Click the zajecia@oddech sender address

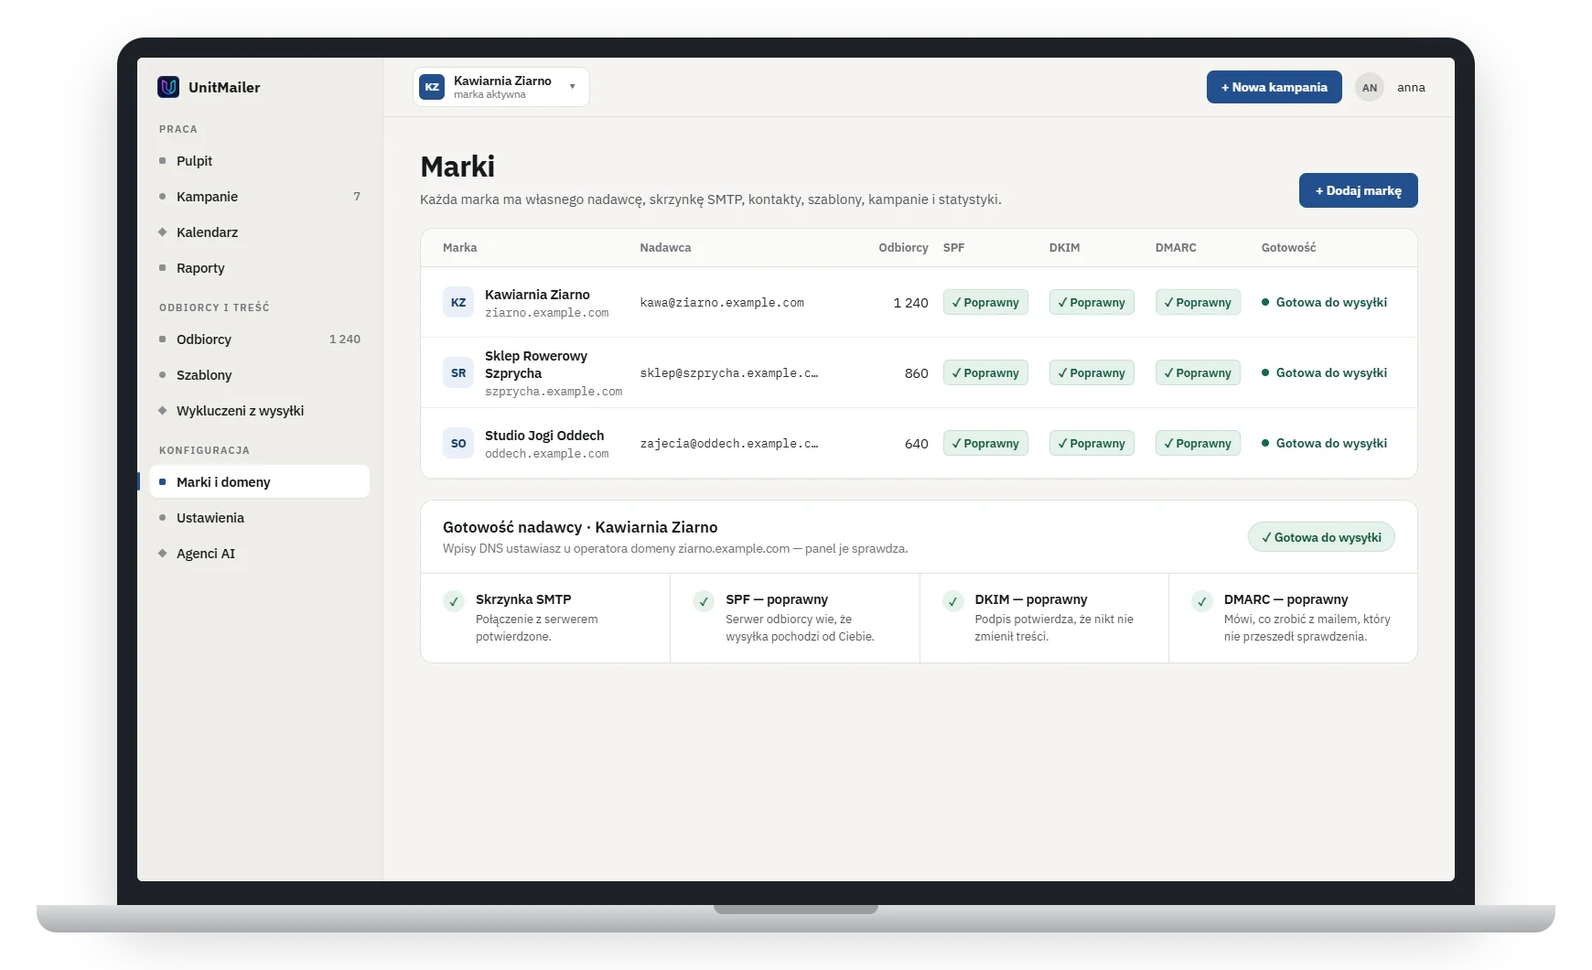(729, 444)
